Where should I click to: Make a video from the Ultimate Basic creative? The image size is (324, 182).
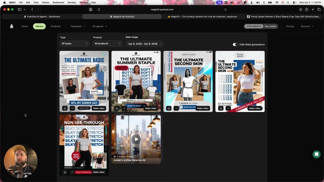tap(99, 108)
